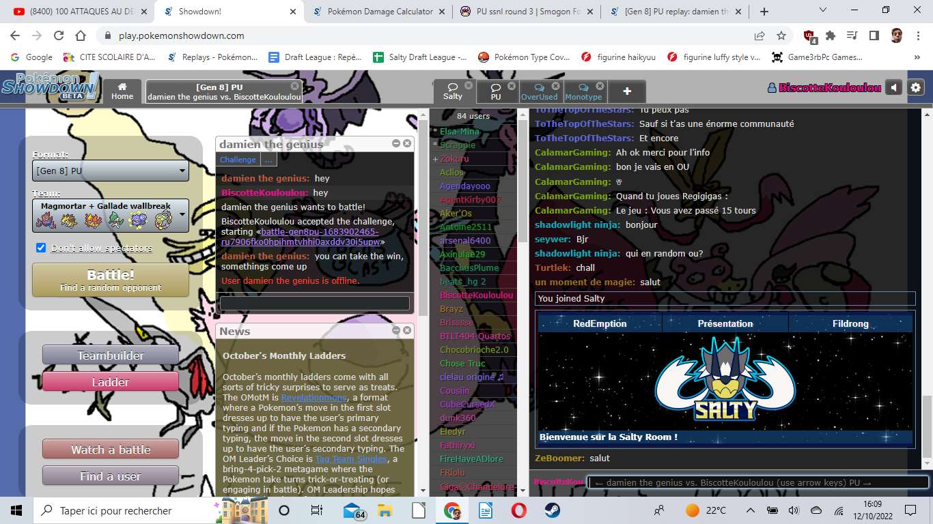Viewport: 933px width, 524px height.
Task: Open browser extensions puzzle icon
Action: point(831,35)
